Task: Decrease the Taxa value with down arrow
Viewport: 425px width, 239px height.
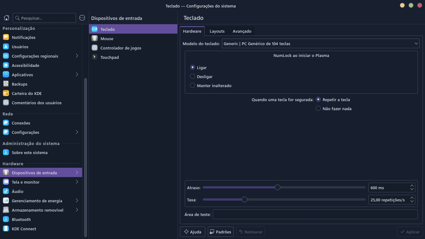Action: point(412,201)
